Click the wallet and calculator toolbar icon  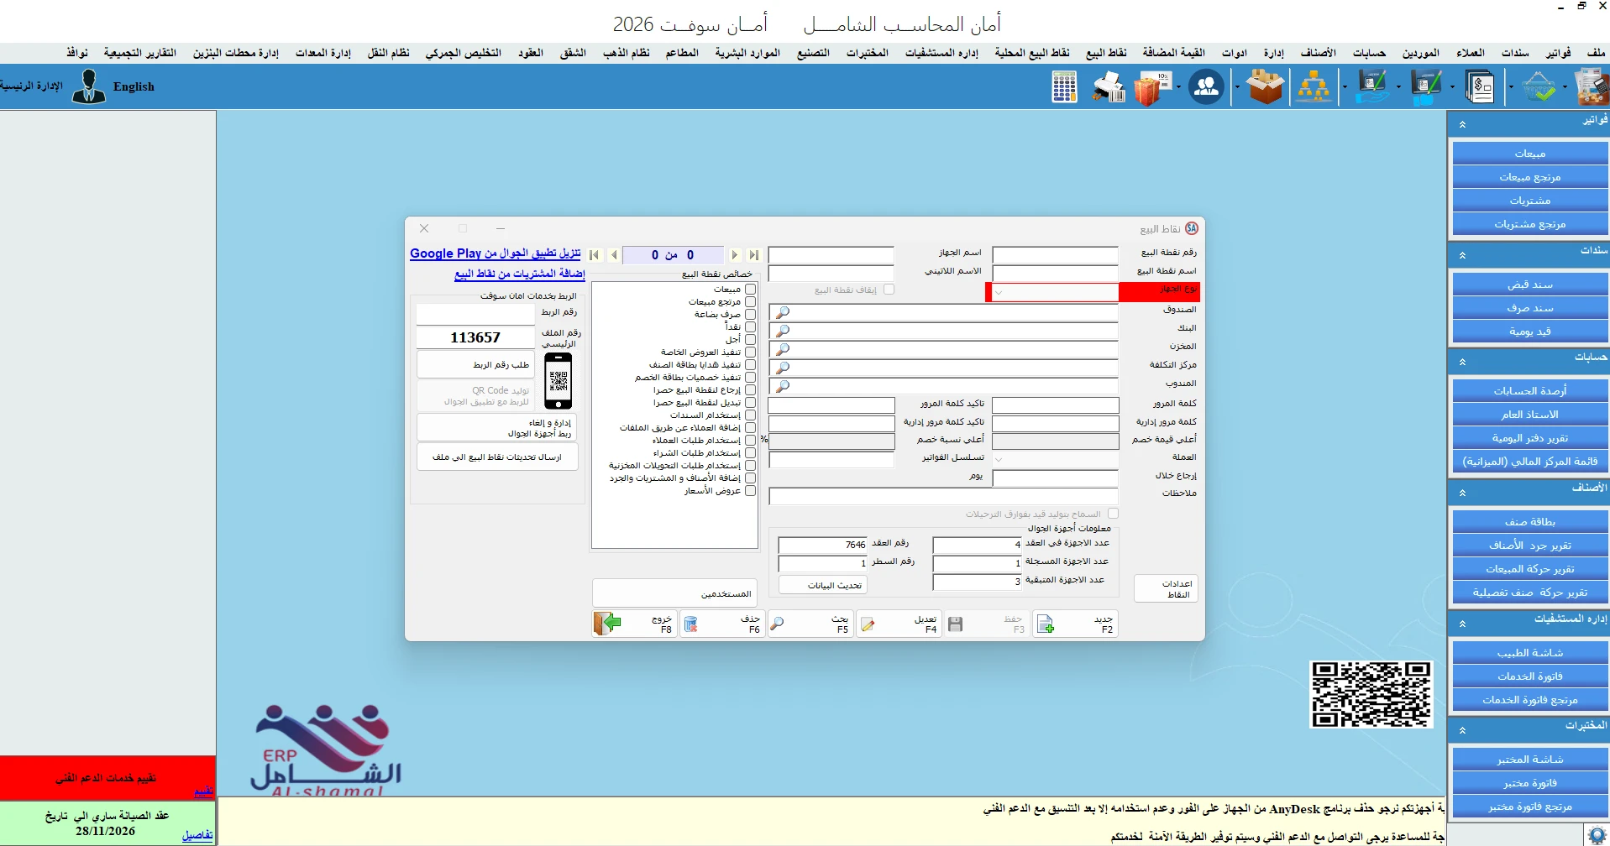tap(1592, 87)
